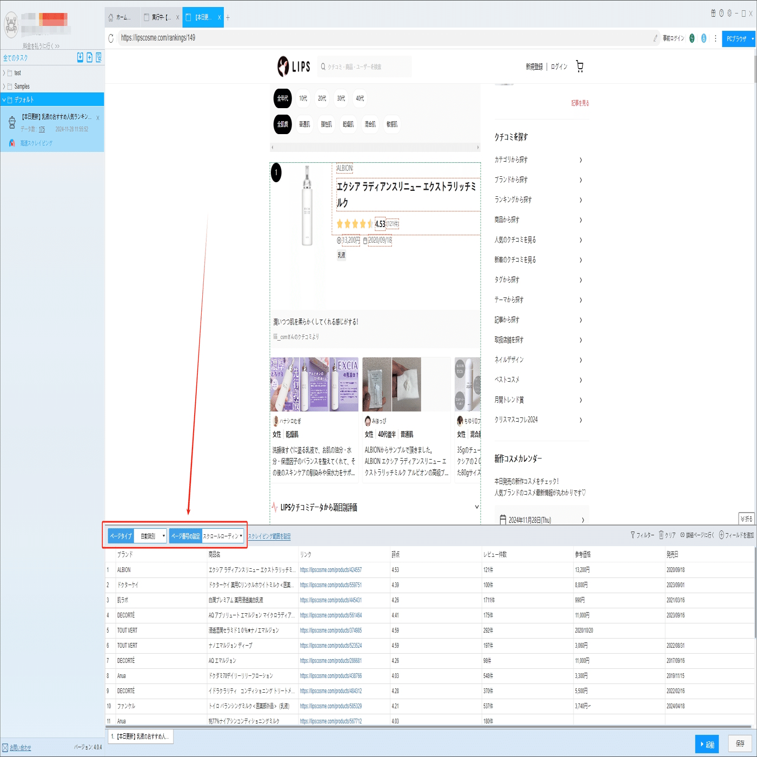Screen dimensions: 757x757
Task: Click the green circular icon in toolbar
Action: [x=692, y=38]
